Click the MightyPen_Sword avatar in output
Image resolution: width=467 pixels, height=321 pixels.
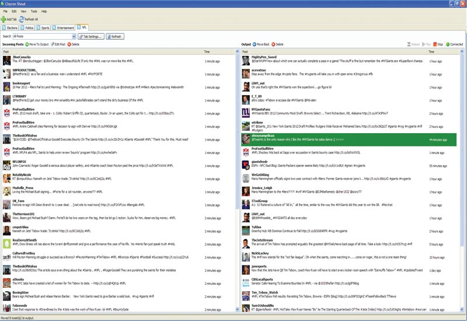[x=246, y=61]
